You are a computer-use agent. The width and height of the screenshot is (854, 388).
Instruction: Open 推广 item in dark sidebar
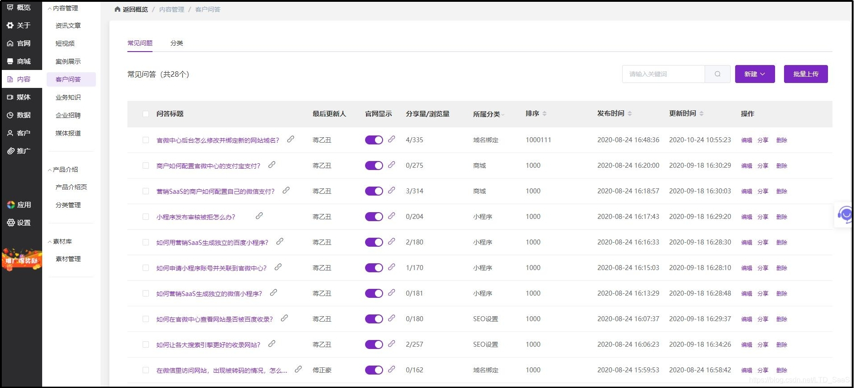19,151
